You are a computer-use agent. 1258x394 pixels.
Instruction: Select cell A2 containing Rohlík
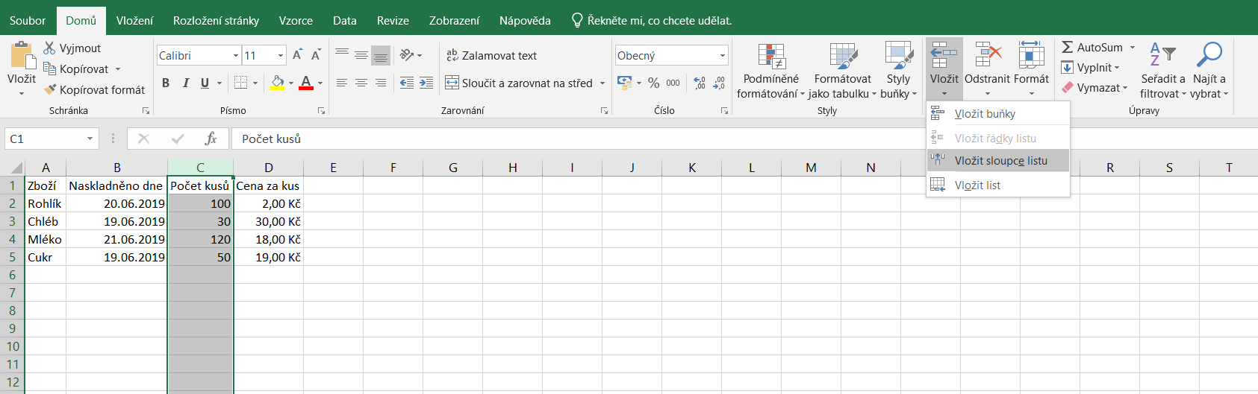46,203
